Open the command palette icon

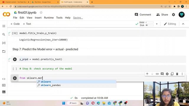pyautogui.click(x=4, y=85)
